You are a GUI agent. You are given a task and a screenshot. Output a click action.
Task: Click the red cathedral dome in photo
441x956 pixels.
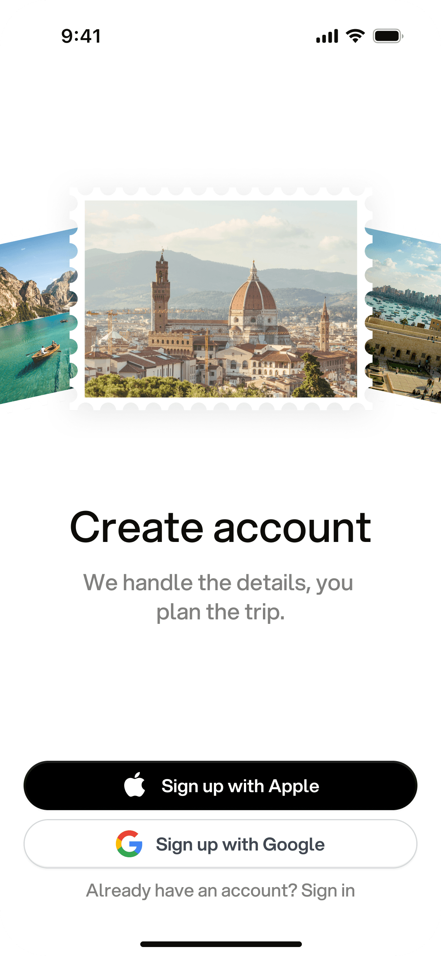253,294
